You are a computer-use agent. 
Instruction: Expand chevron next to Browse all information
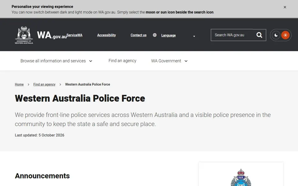[x=91, y=61]
